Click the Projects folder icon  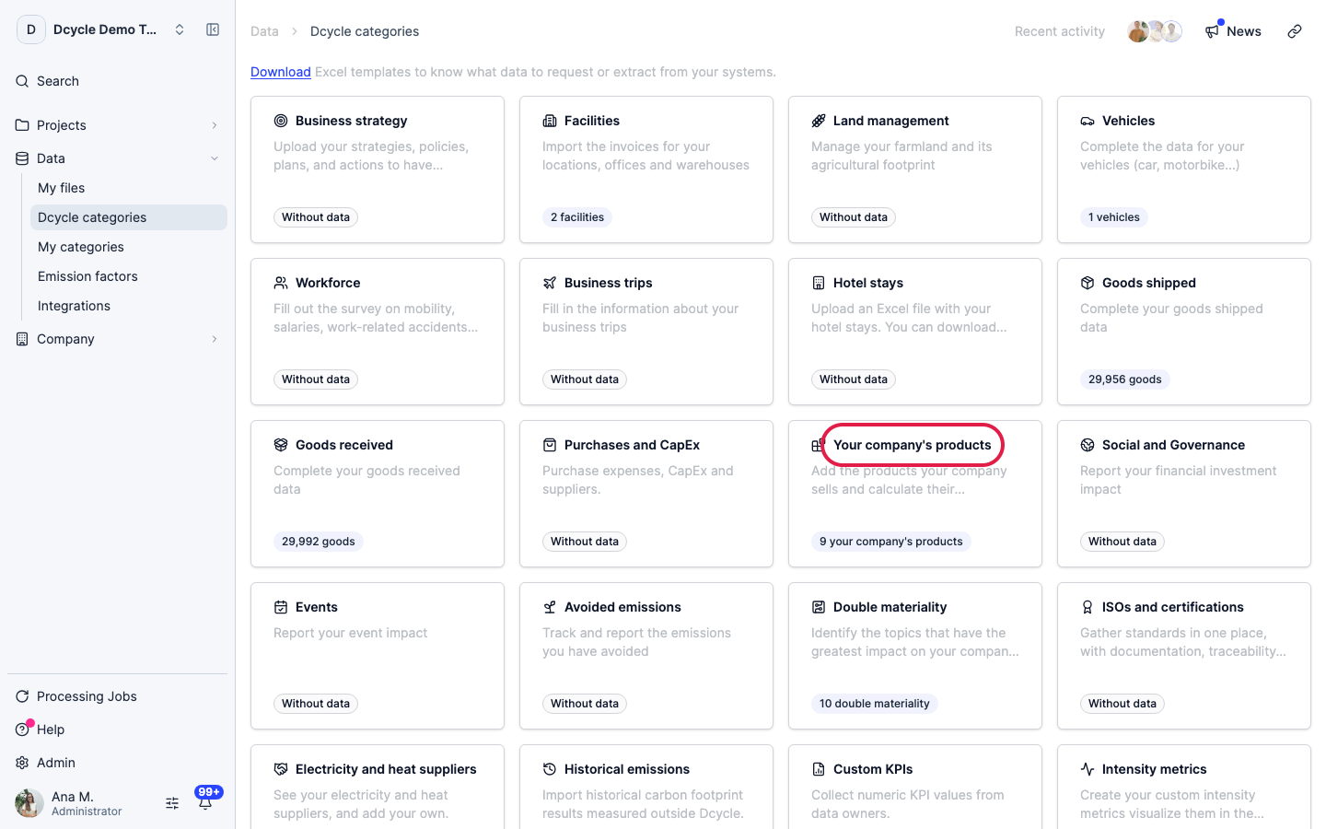(22, 125)
